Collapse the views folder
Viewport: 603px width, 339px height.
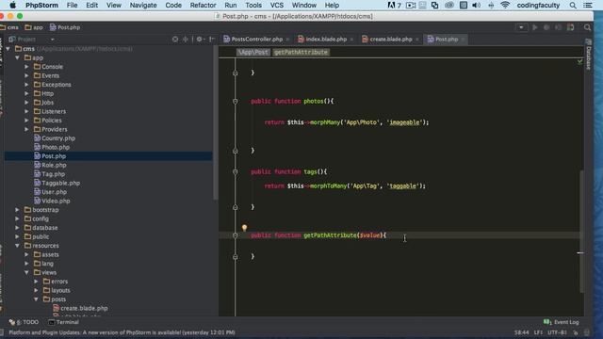pos(26,272)
